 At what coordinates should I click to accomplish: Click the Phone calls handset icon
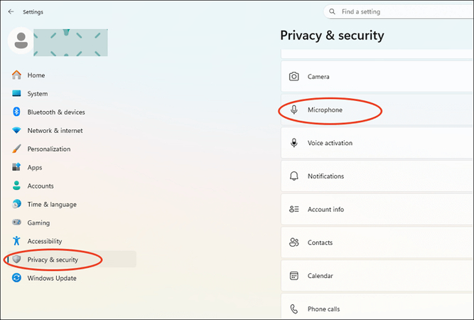[x=294, y=309]
